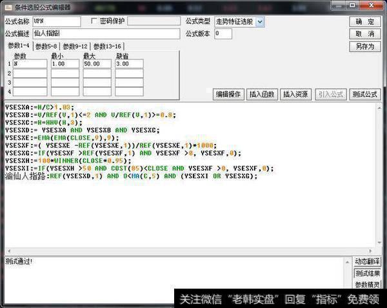Click the code line starting YSESXB
This screenshot has height=308, width=387.
pyautogui.click(x=90, y=115)
